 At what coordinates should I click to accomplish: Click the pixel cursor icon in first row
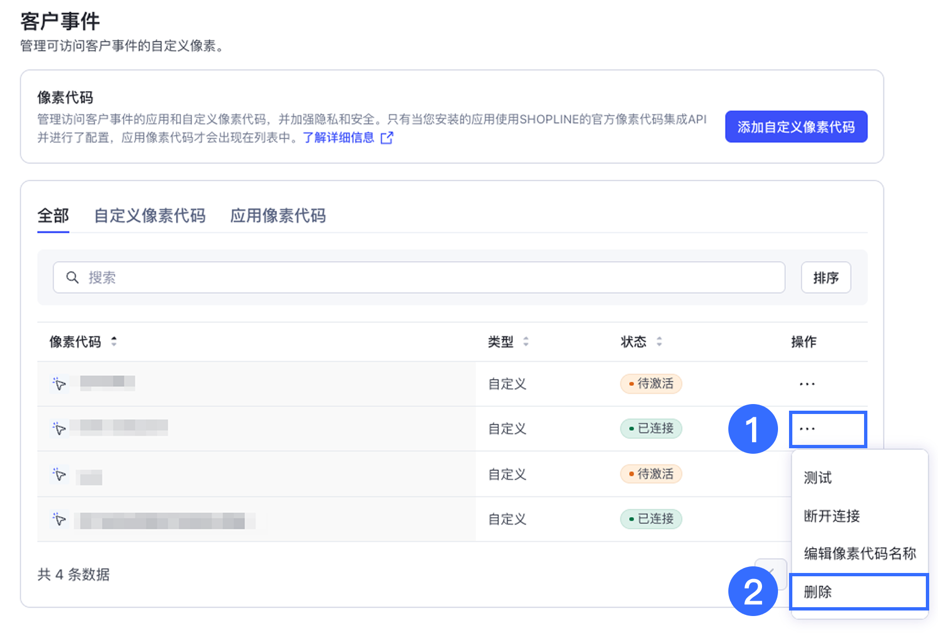point(60,384)
